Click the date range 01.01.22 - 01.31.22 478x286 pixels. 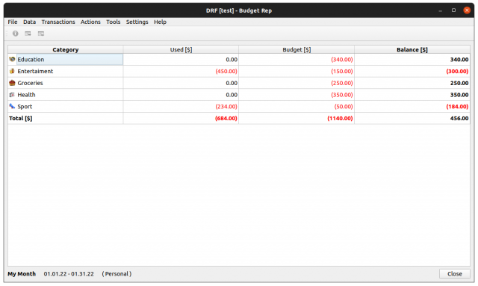point(69,274)
